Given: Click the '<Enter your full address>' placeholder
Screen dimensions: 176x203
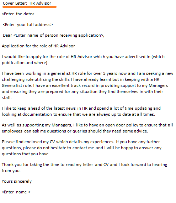Looking at the screenshot, I should tap(28, 25).
